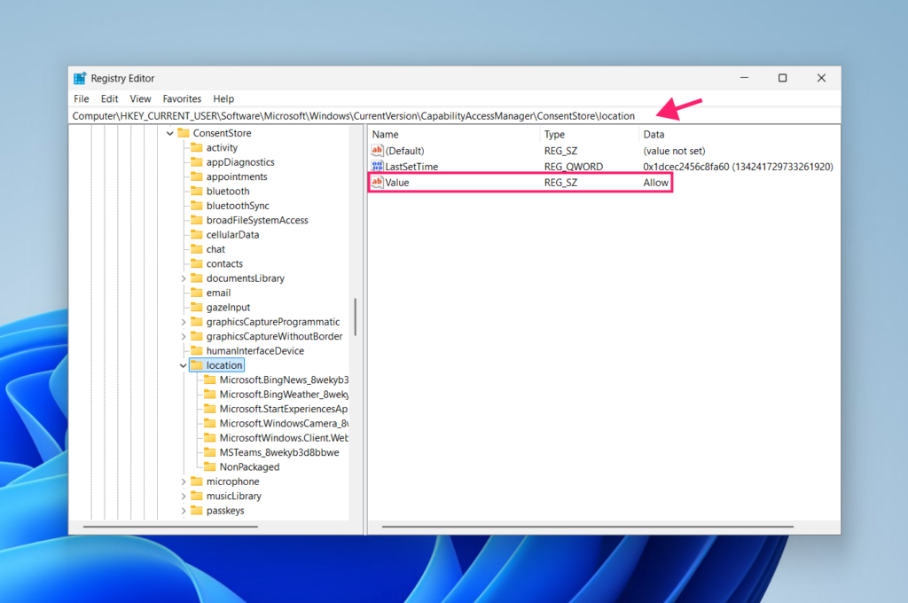Image resolution: width=908 pixels, height=603 pixels.
Task: Open the View menu
Action: 140,98
